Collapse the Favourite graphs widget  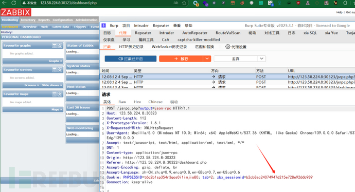coord(60,46)
